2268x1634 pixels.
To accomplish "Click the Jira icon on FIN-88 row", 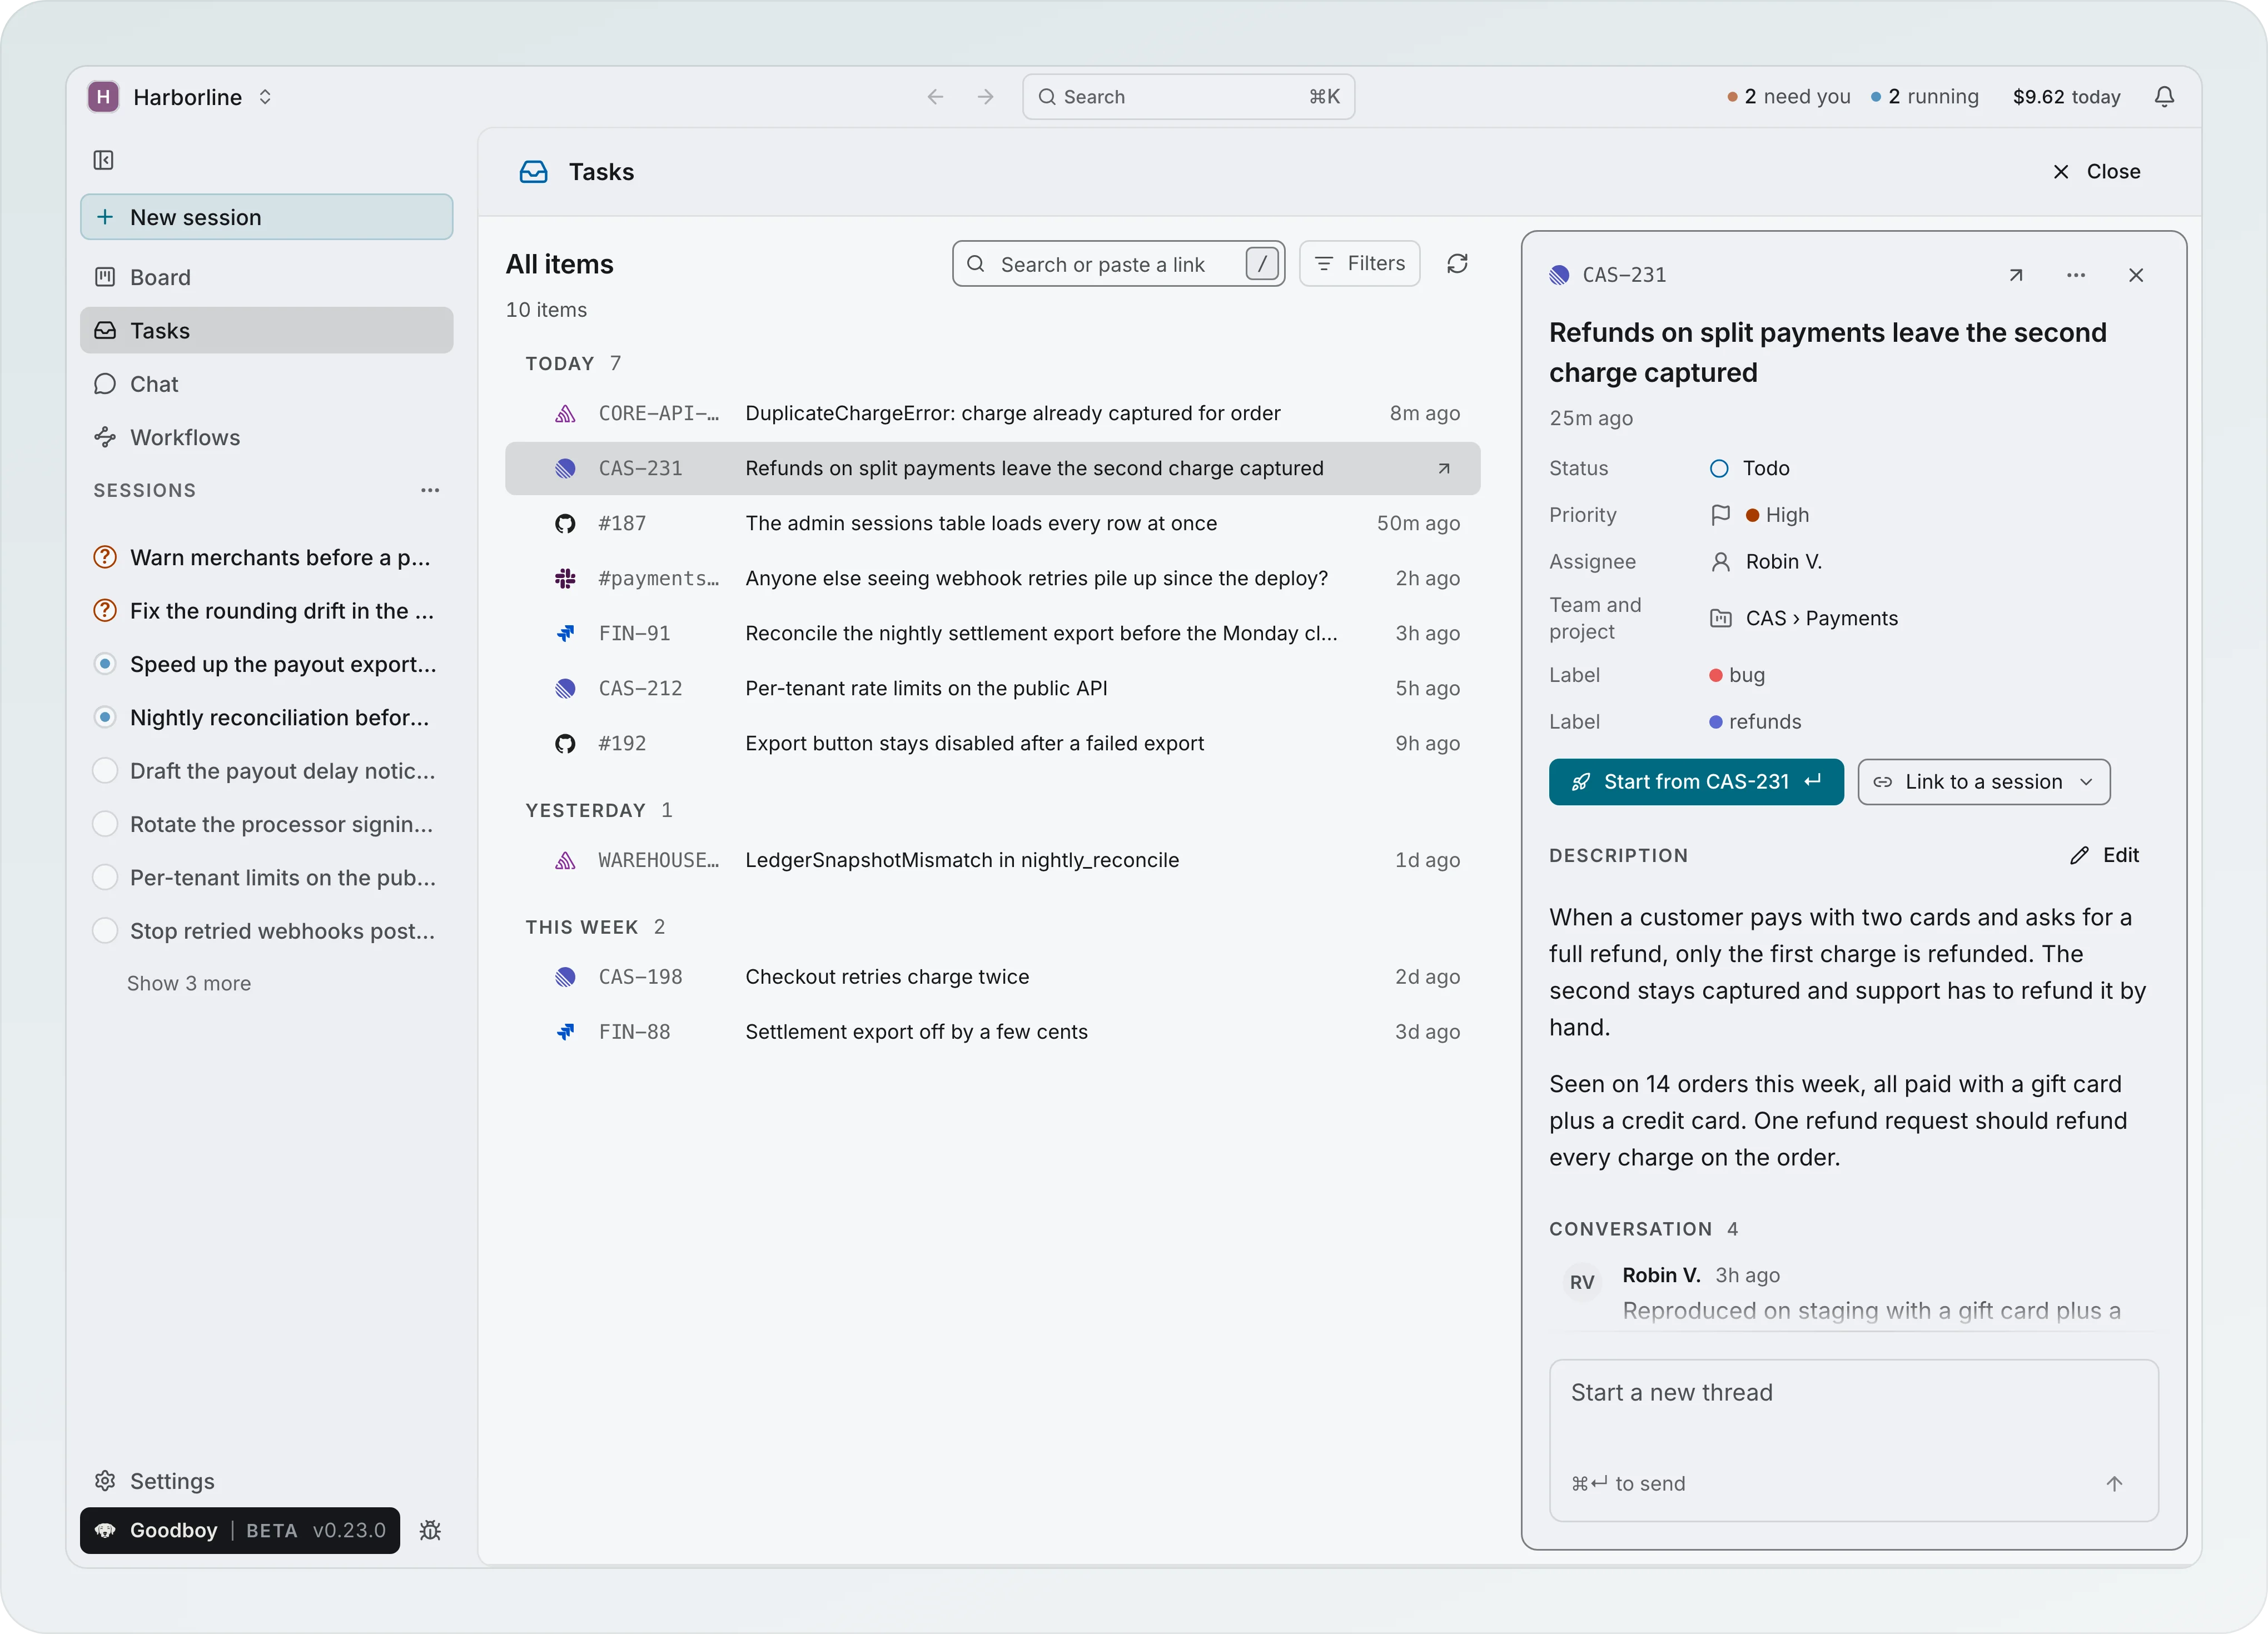I will (565, 1032).
